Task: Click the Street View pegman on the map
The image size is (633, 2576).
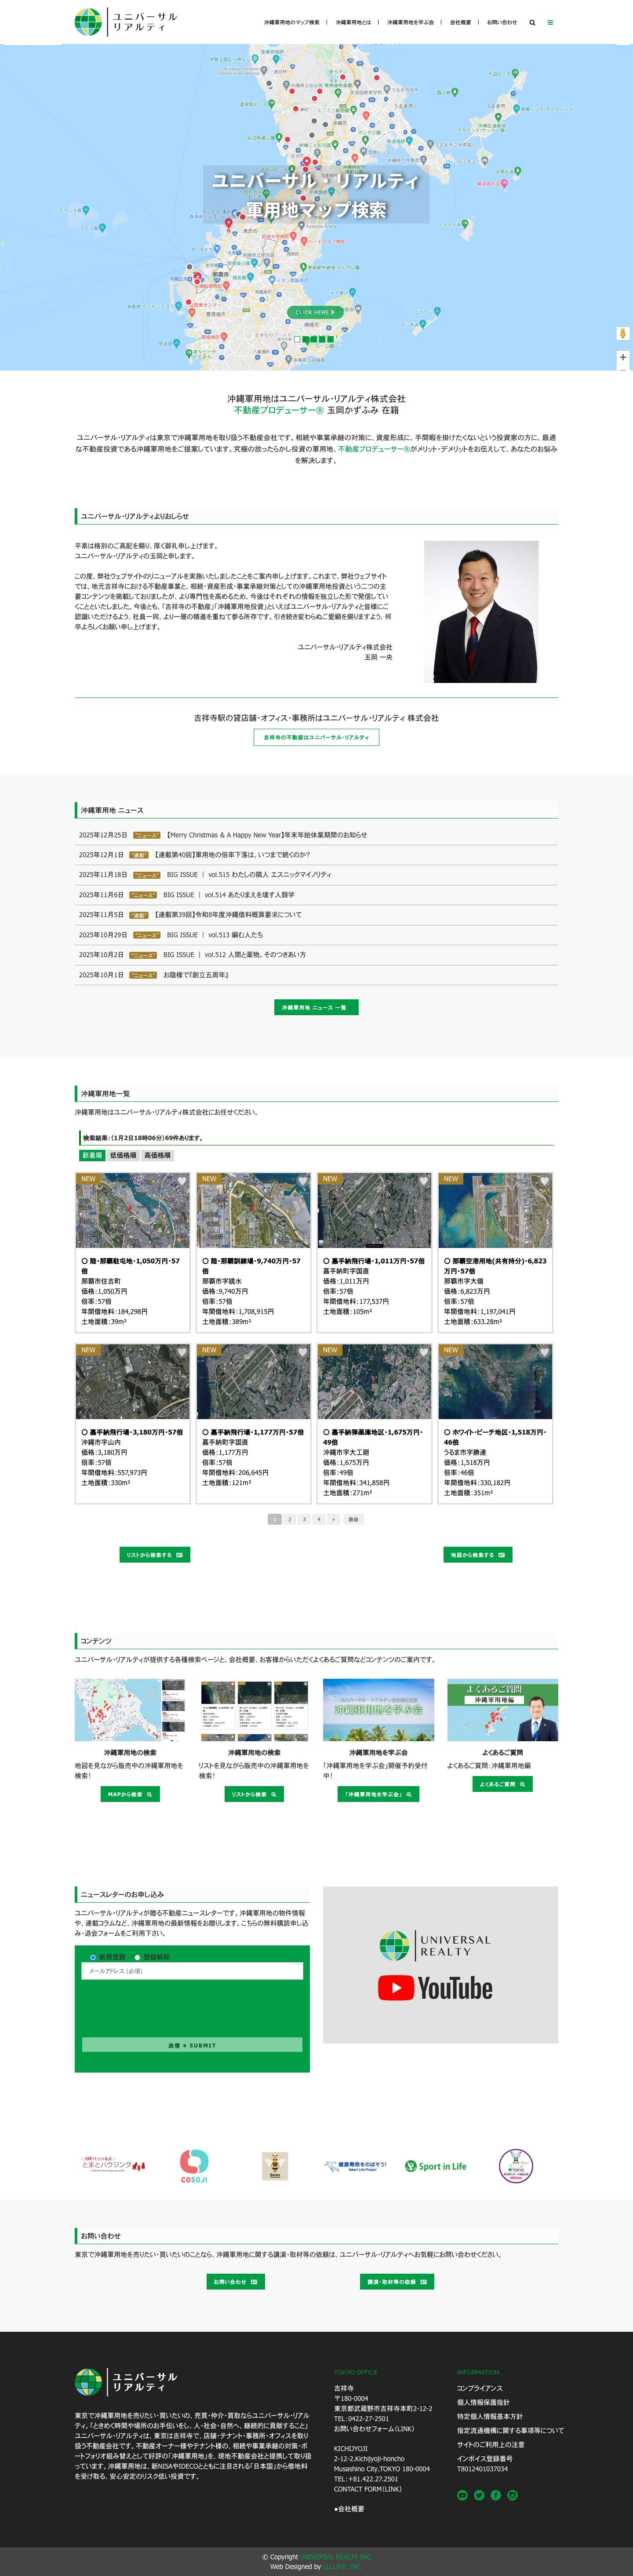Action: (623, 333)
